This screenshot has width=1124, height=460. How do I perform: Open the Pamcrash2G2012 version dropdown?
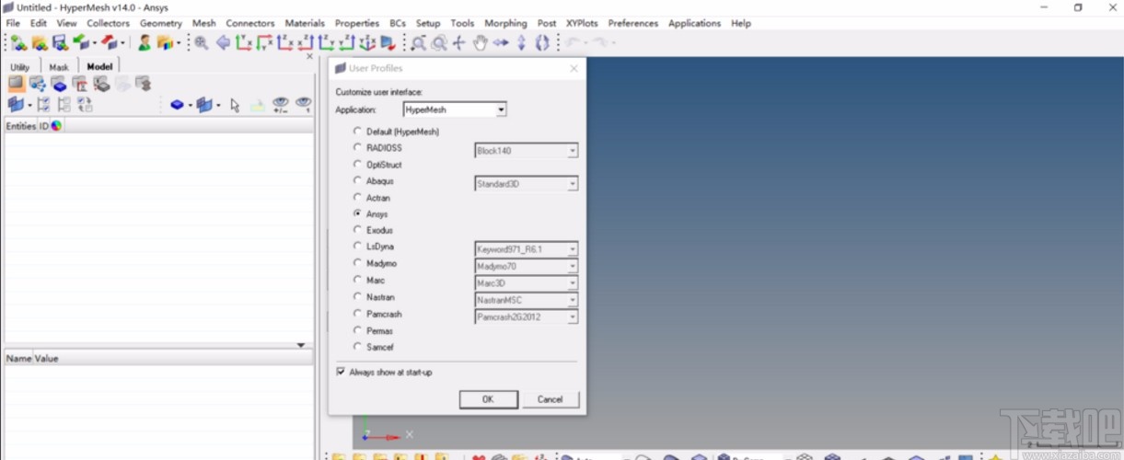573,316
